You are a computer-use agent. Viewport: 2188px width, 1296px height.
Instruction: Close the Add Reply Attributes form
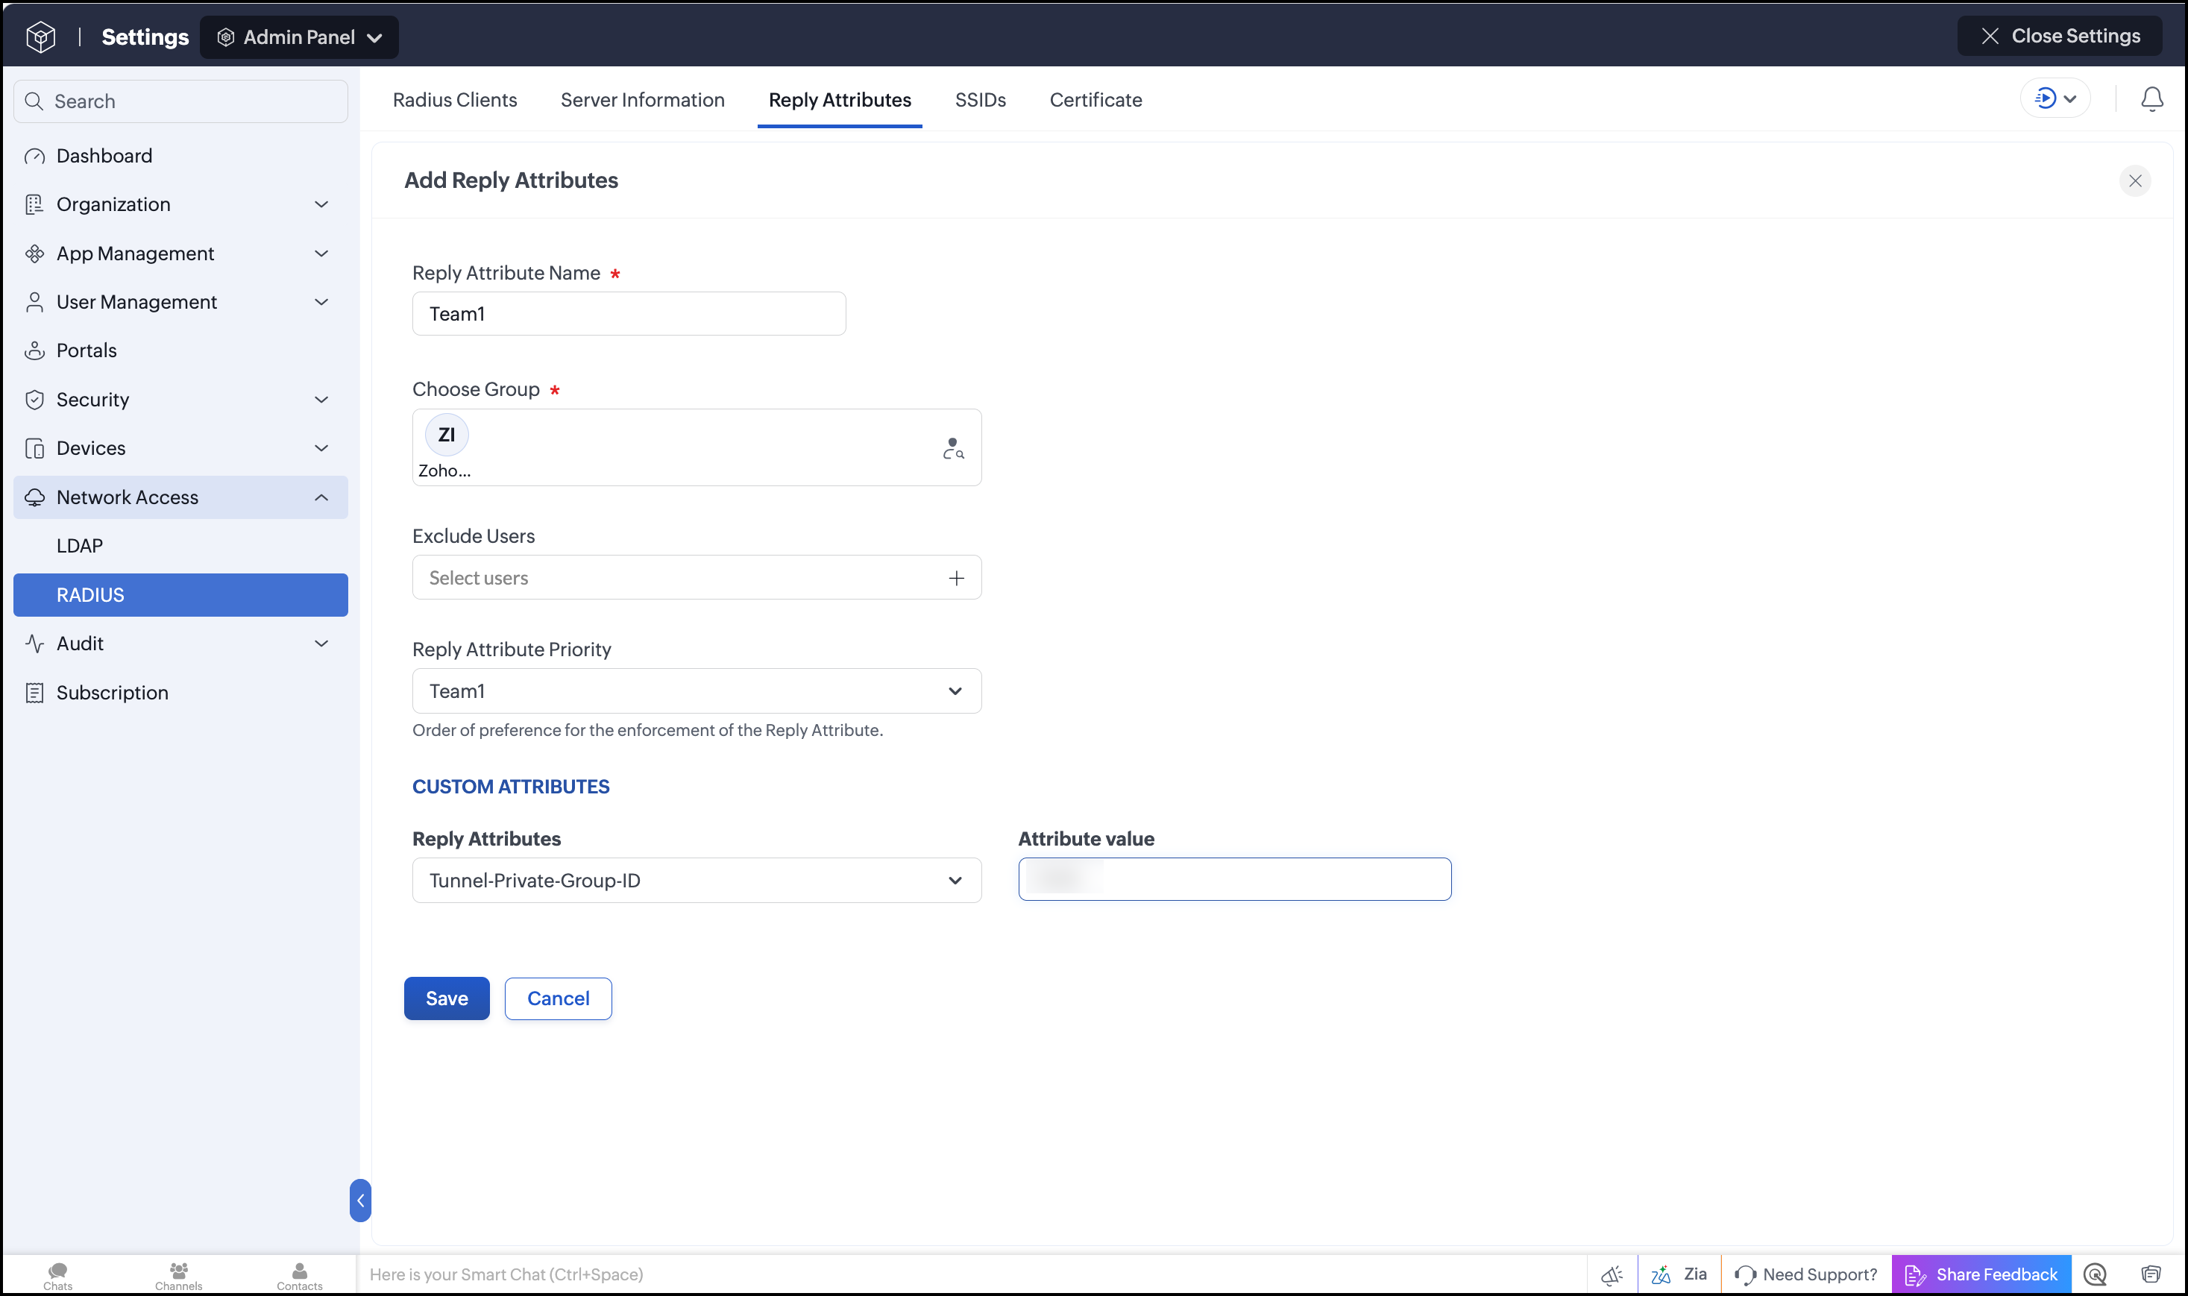(x=2135, y=180)
